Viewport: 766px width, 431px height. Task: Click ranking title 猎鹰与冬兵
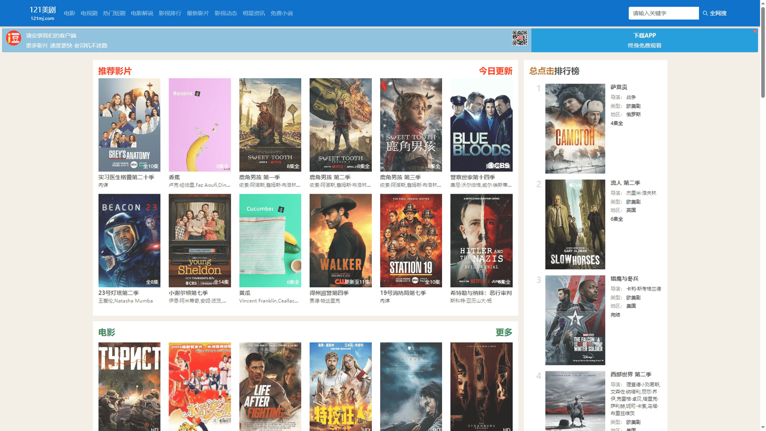pos(623,279)
